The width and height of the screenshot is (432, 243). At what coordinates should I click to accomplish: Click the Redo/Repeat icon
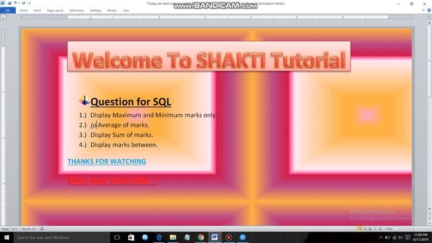point(24,3)
